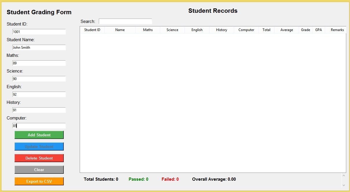Click the English score input field
The height and width of the screenshot is (192, 350).
point(39,95)
